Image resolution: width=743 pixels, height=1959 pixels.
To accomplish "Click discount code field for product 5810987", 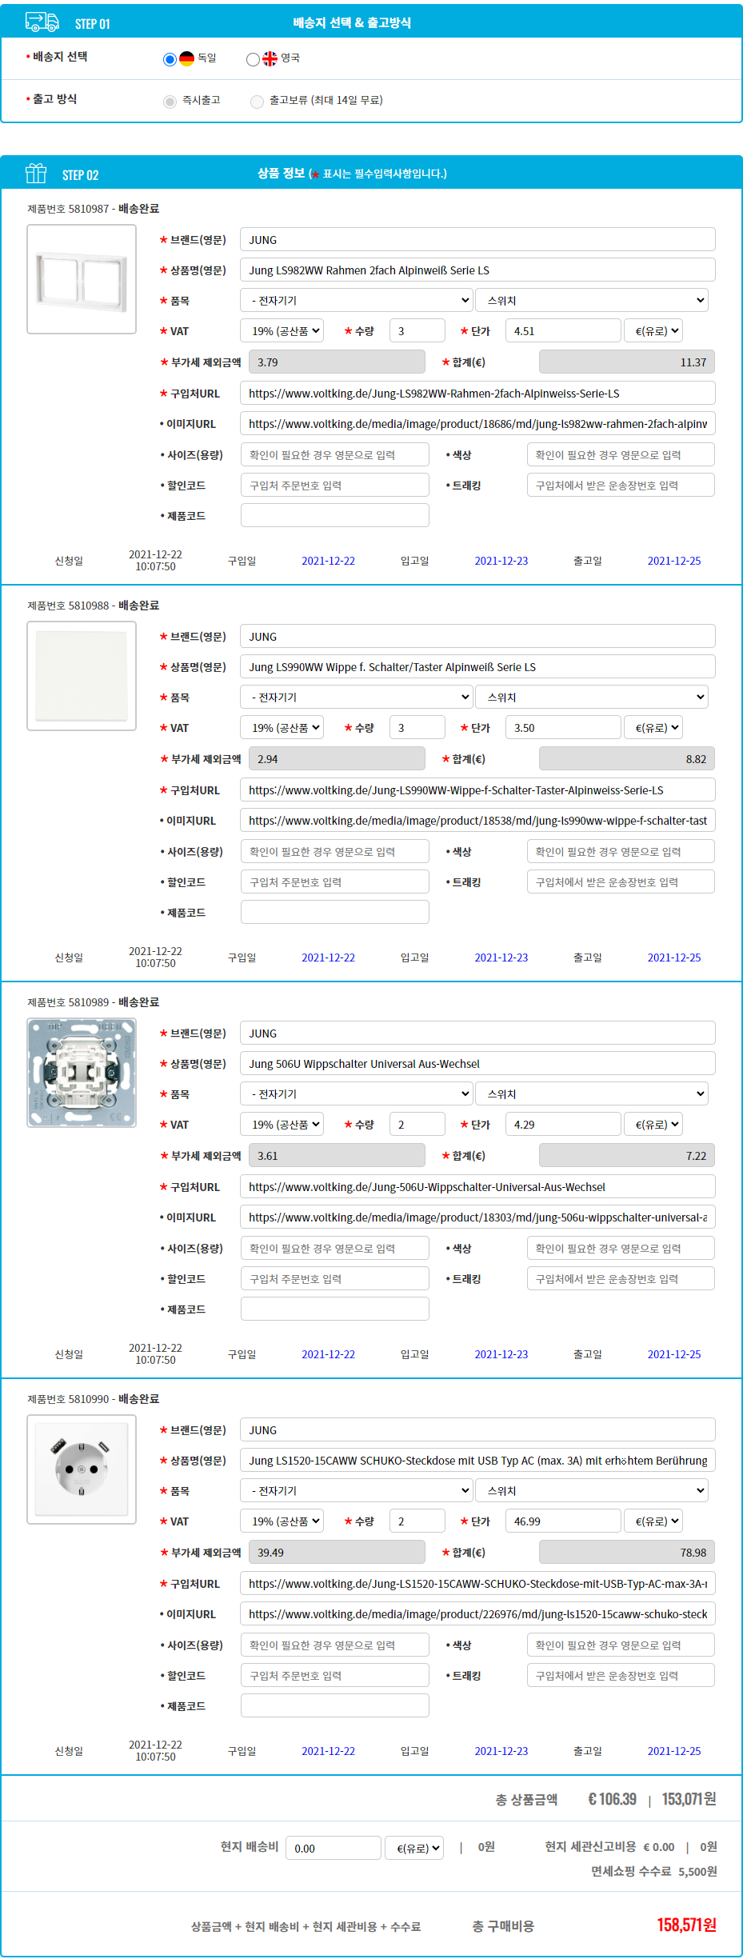I will pos(334,485).
